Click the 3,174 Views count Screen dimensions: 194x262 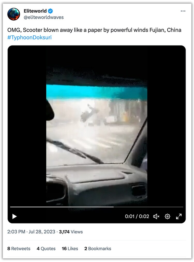click(71, 232)
